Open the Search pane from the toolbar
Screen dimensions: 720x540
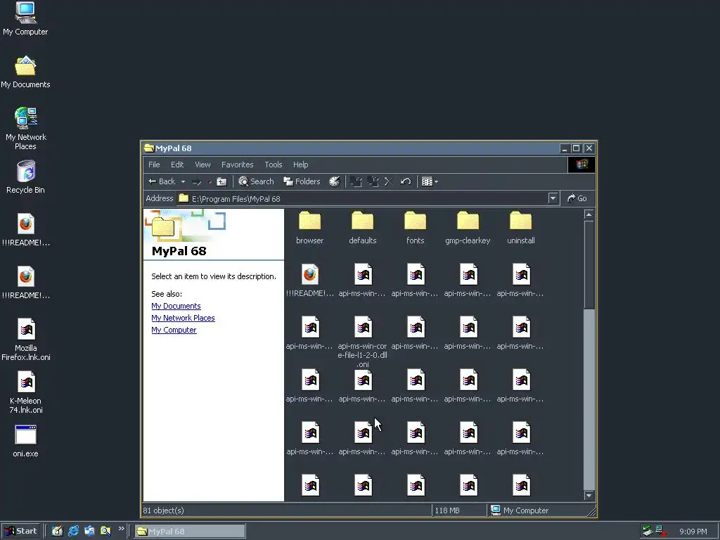[256, 181]
